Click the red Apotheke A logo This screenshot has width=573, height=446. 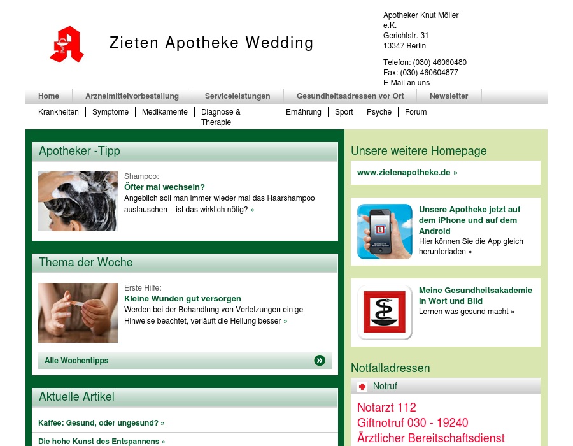click(x=67, y=45)
